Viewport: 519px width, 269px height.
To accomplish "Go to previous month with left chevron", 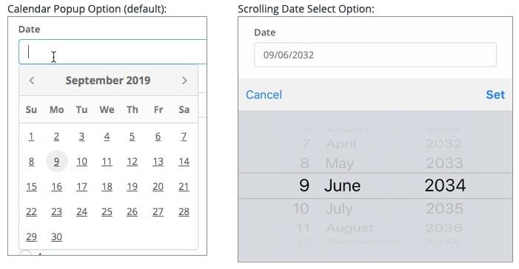I will pos(32,81).
